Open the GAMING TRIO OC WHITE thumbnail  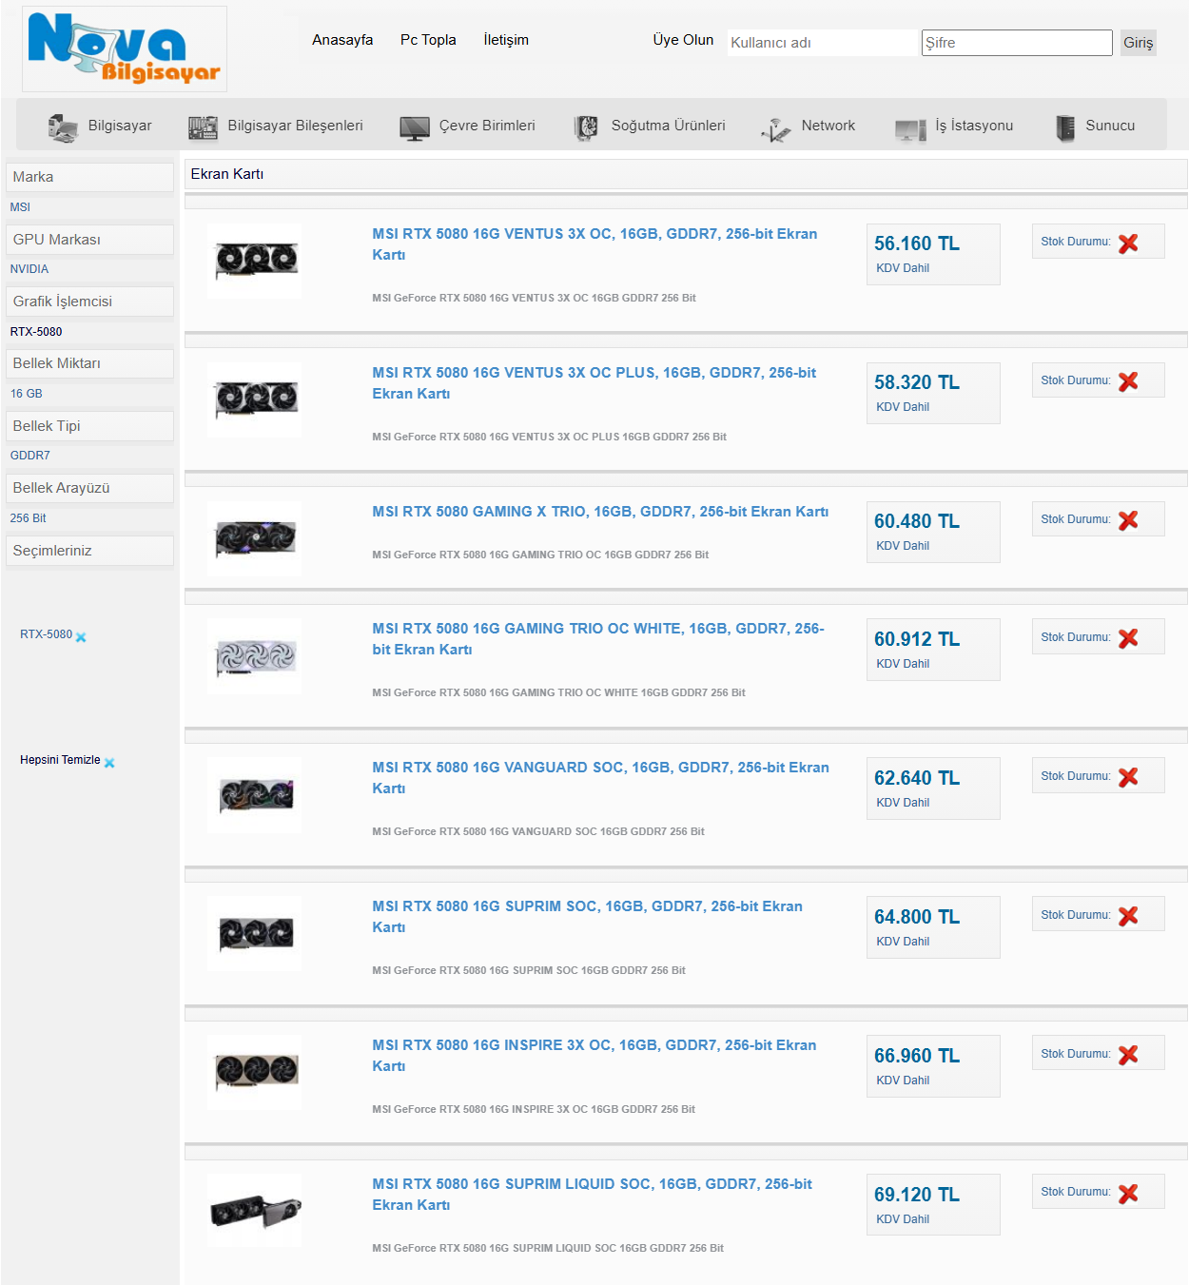[x=255, y=656]
